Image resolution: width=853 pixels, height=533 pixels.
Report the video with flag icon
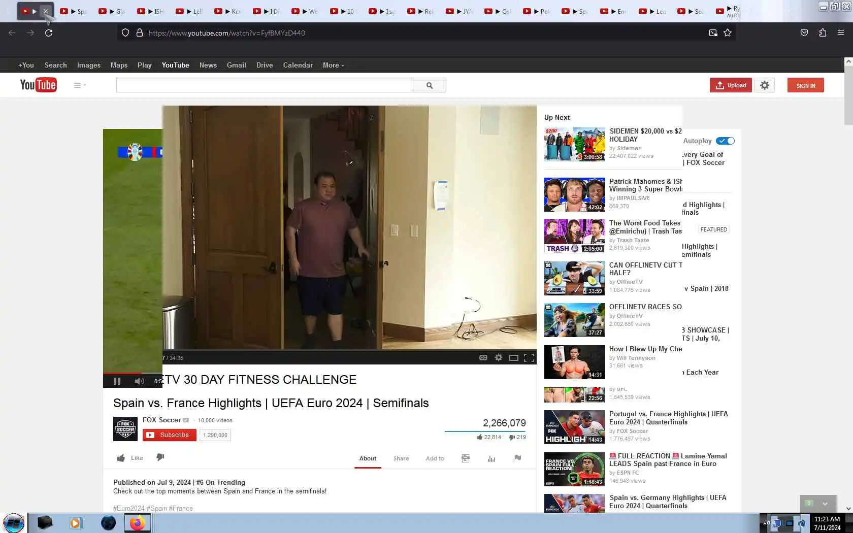(x=517, y=458)
